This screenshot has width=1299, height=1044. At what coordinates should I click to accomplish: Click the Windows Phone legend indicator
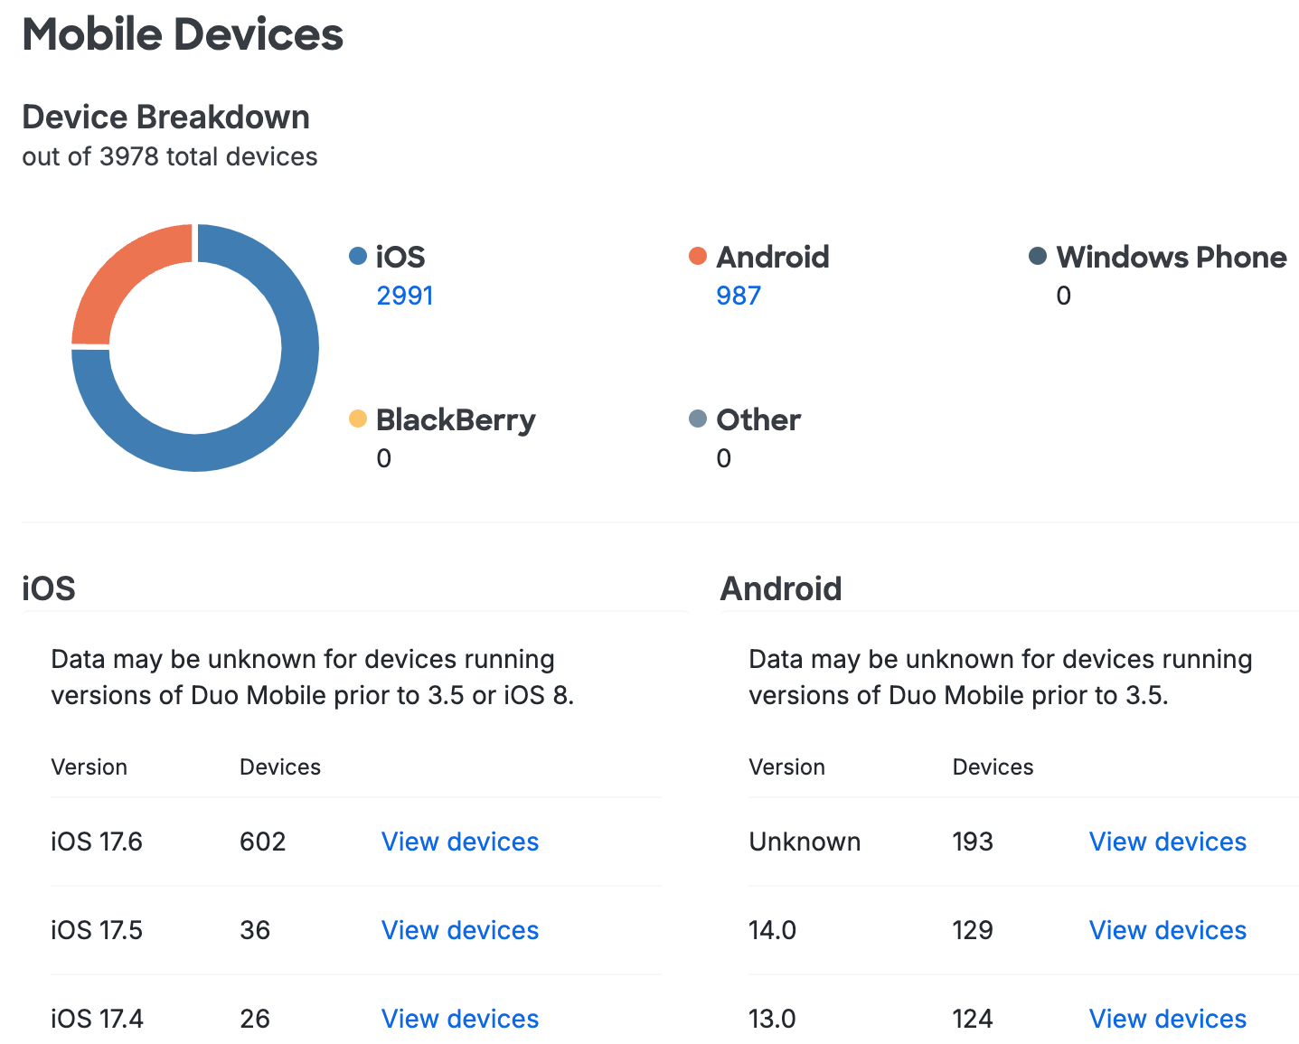pyautogui.click(x=1037, y=256)
